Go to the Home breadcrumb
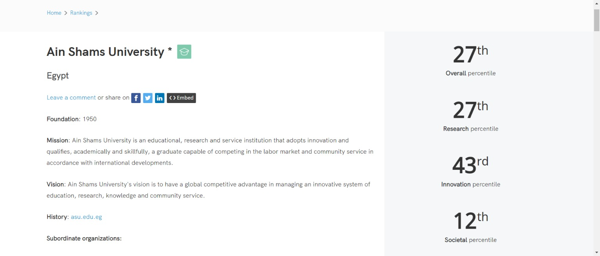Screen dimensions: 600x256 tap(54, 13)
